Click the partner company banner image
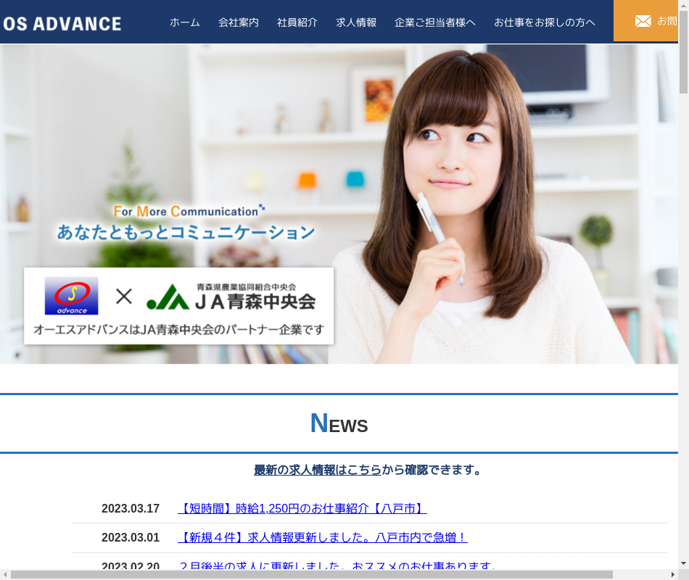The image size is (689, 580). pos(178,305)
